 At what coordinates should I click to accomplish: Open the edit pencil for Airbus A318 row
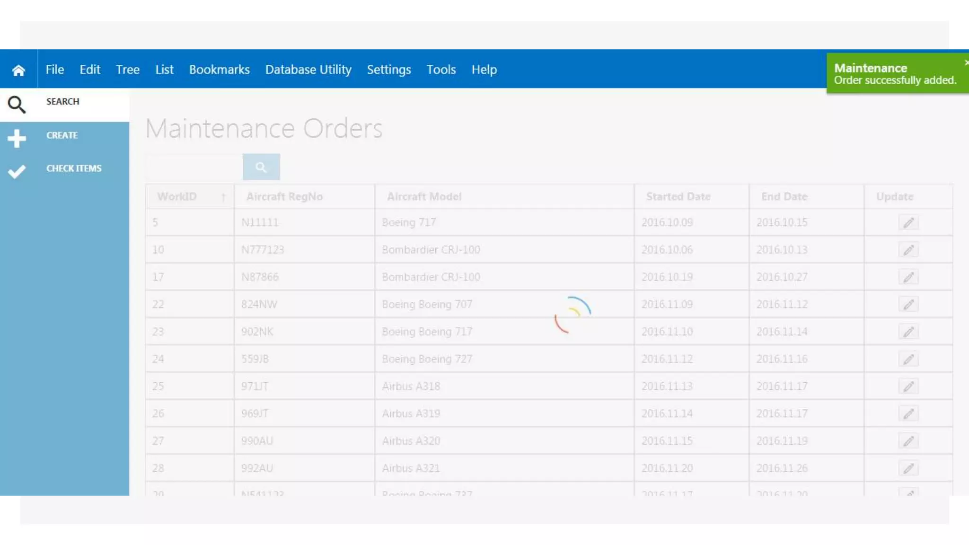908,386
